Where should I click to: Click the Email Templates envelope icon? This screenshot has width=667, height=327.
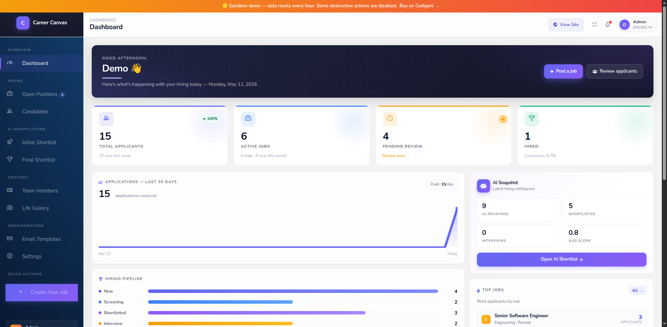(x=10, y=239)
